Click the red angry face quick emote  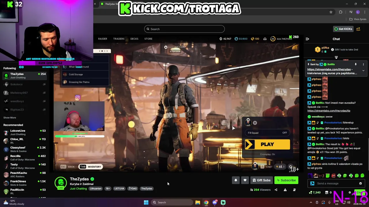tap(333, 176)
